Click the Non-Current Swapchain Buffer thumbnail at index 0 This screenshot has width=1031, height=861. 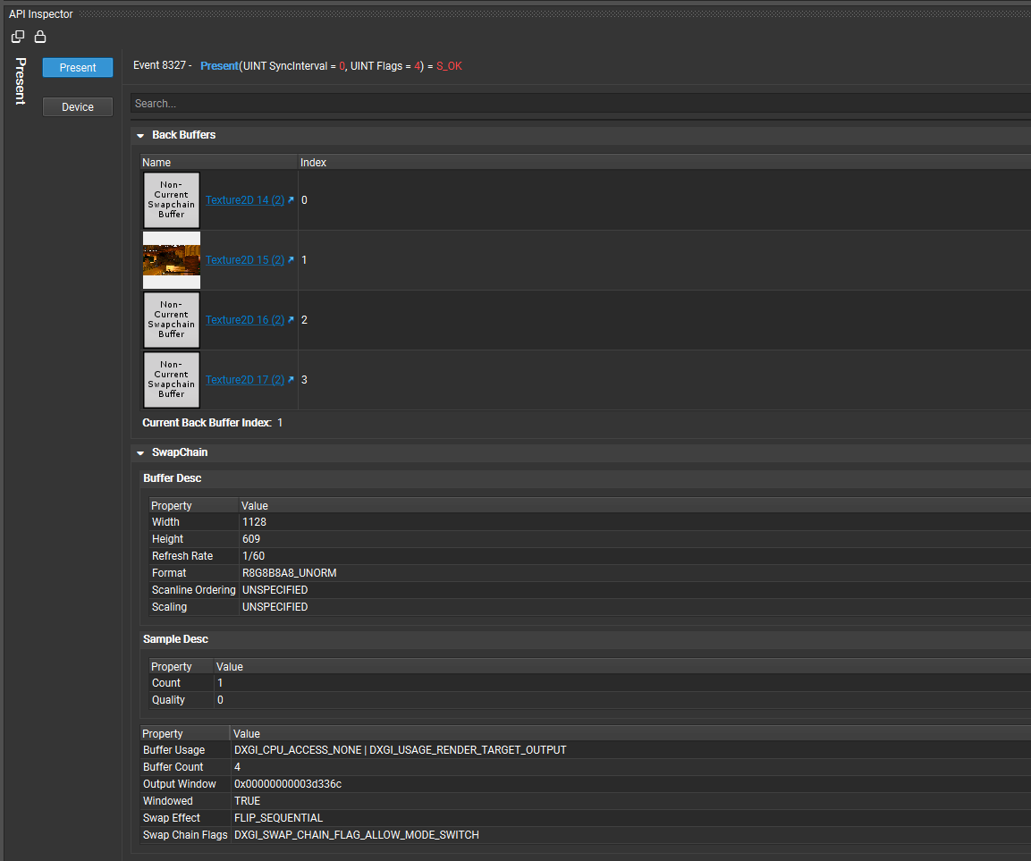[x=171, y=199]
